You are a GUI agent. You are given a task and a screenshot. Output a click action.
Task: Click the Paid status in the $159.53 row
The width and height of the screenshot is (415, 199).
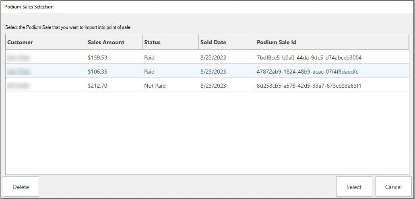[x=149, y=57]
